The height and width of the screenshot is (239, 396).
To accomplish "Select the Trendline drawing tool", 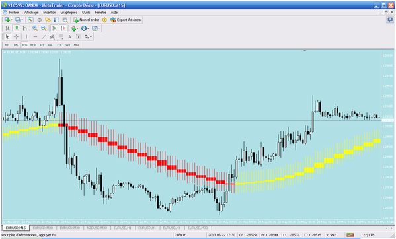I will [x=44, y=37].
